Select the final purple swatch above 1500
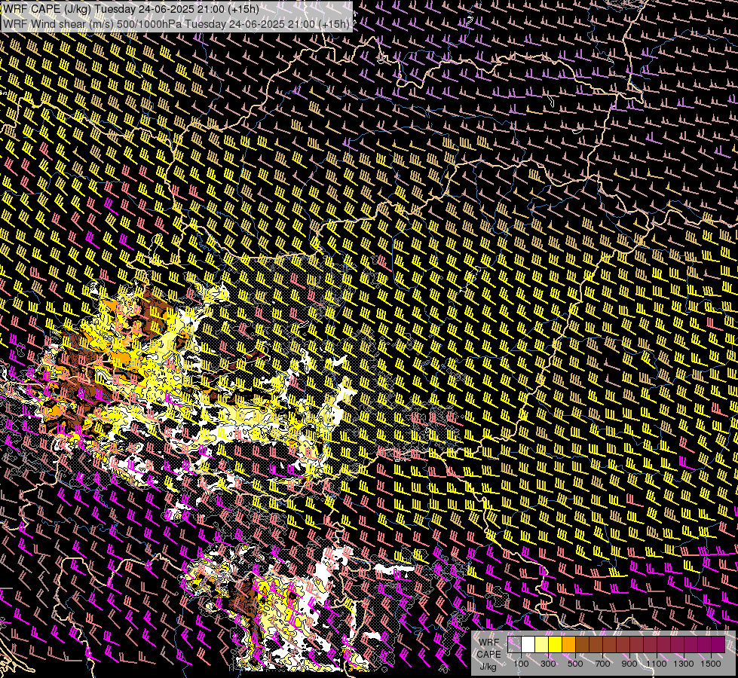The width and height of the screenshot is (738, 678). pyautogui.click(x=718, y=644)
